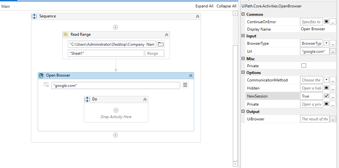
Task: Open expression editor for Options Private property
Action: pos(333,104)
